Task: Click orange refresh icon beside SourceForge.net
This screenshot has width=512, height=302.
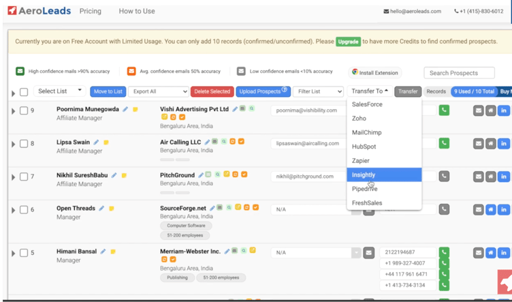Action: coord(247,207)
